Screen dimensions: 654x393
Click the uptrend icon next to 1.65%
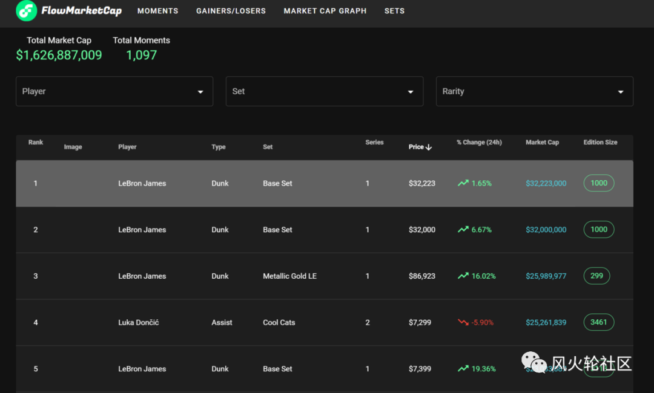click(x=463, y=183)
